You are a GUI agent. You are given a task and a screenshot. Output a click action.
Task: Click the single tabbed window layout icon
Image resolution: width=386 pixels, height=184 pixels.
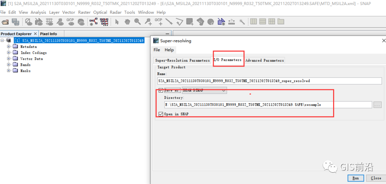tap(281, 22)
